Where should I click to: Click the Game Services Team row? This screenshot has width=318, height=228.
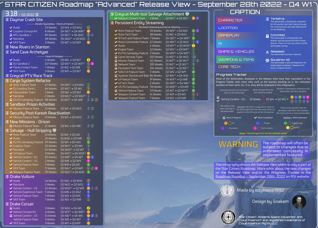[155, 57]
